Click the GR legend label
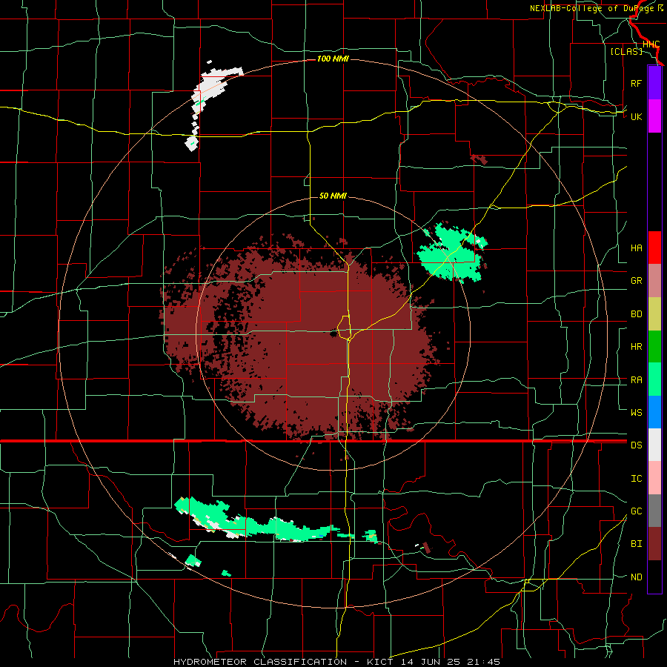Image resolution: width=667 pixels, height=667 pixels. pyautogui.click(x=636, y=281)
